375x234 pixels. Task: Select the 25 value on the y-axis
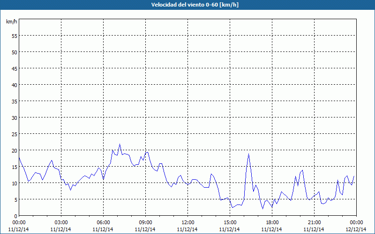(x=15, y=134)
